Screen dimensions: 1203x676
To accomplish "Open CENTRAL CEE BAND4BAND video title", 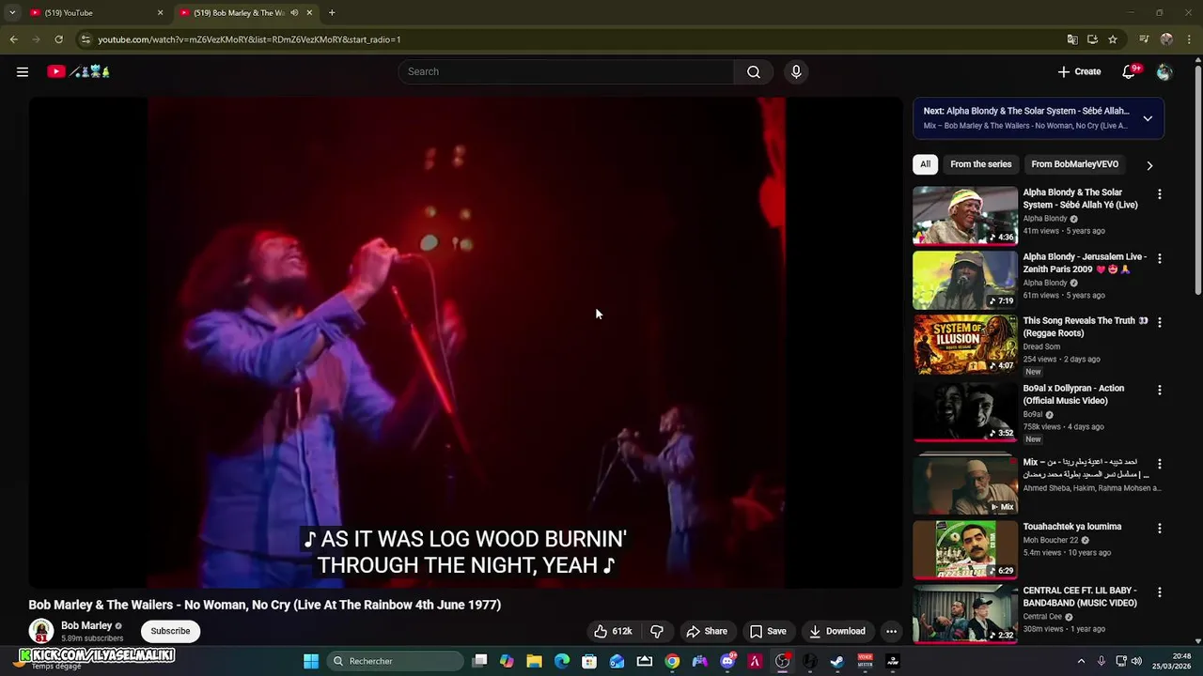I will click(1080, 597).
